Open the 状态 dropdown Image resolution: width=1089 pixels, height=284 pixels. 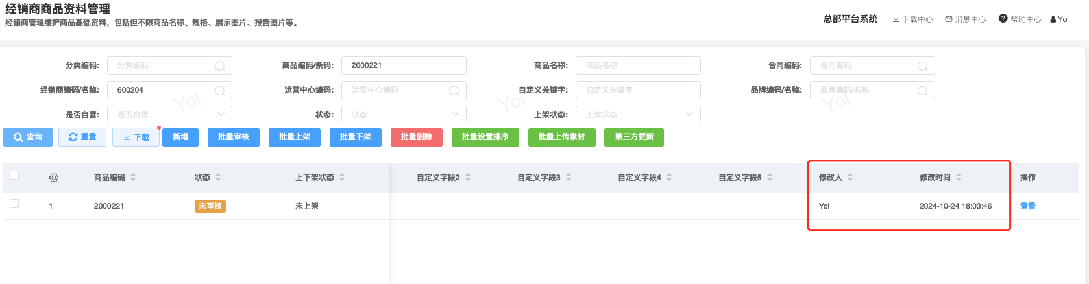pos(455,114)
